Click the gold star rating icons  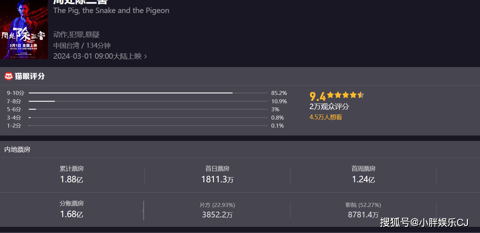pos(345,95)
